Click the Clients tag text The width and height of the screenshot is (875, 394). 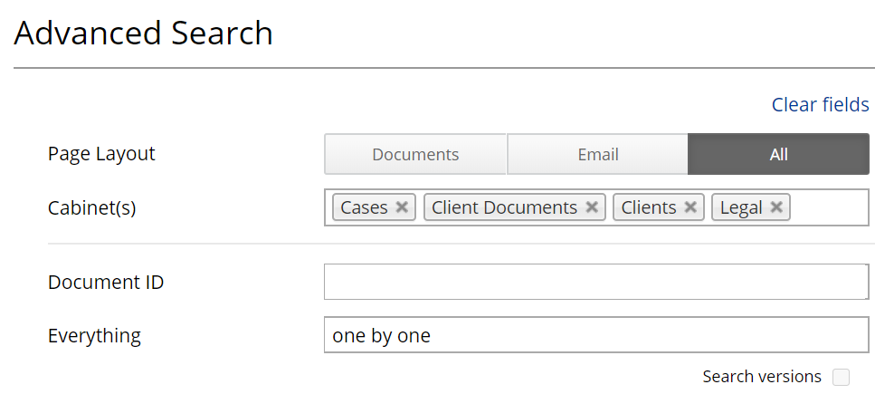click(649, 207)
